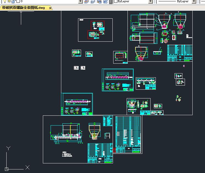
Task: Click the second stacked-layers icon in layer toolbar
Action: tap(93, 1)
